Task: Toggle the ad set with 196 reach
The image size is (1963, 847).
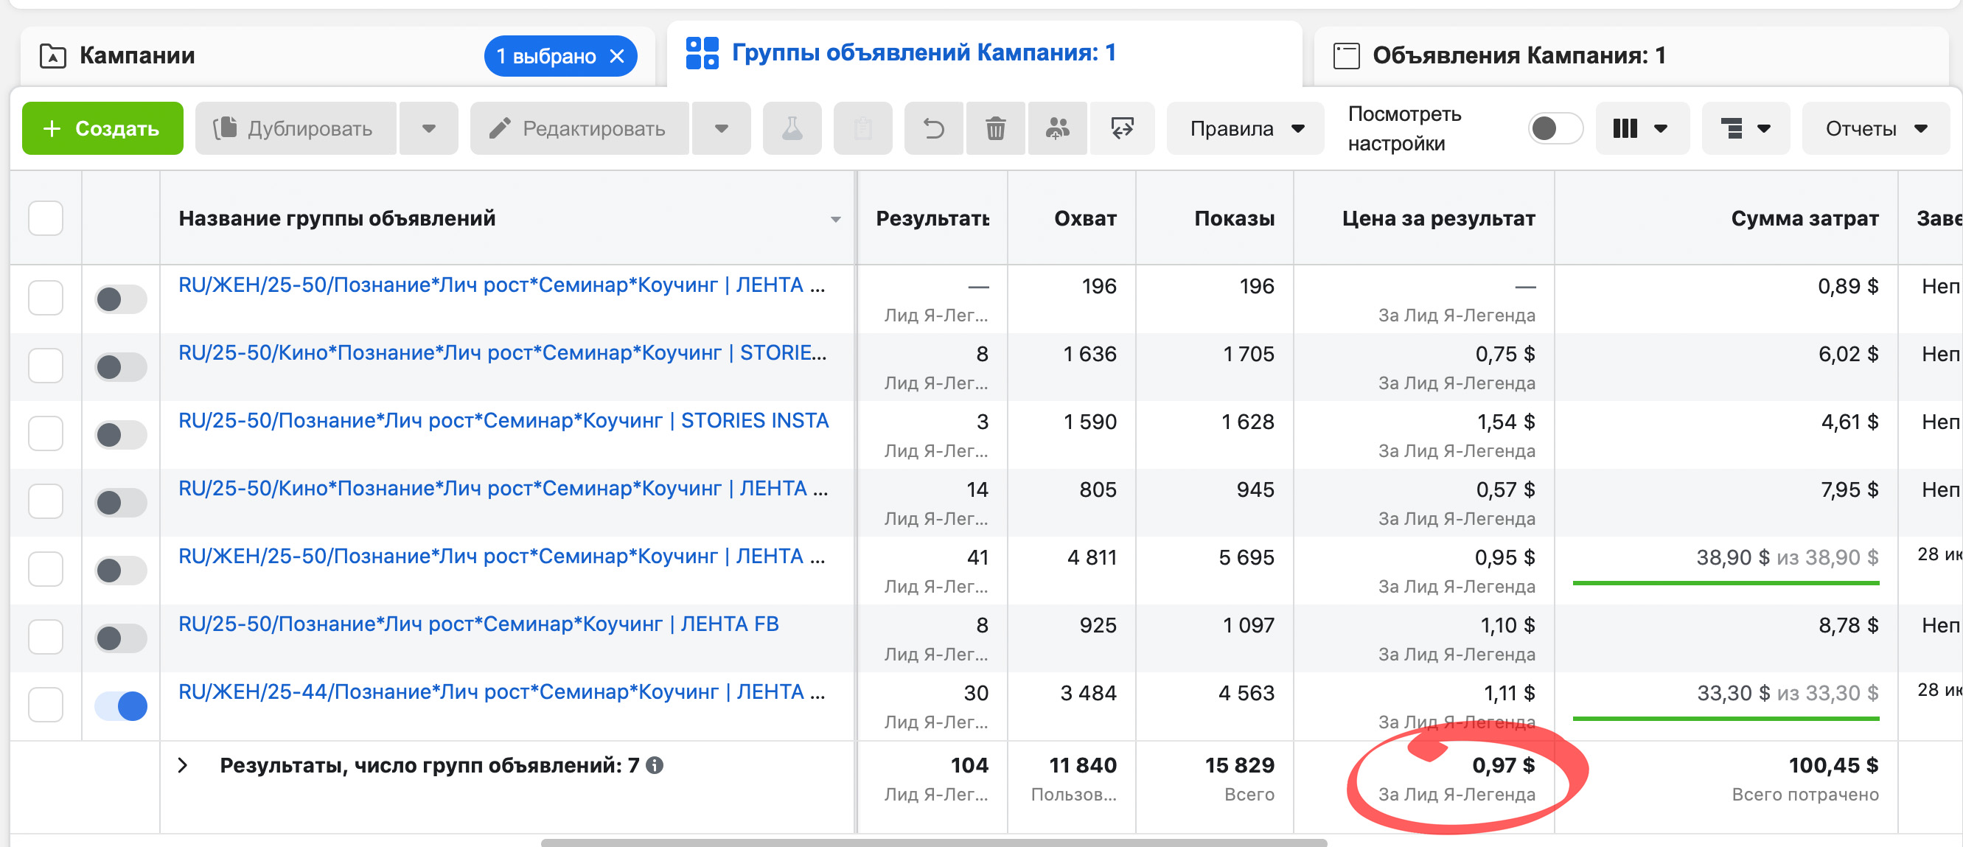Action: pos(120,299)
